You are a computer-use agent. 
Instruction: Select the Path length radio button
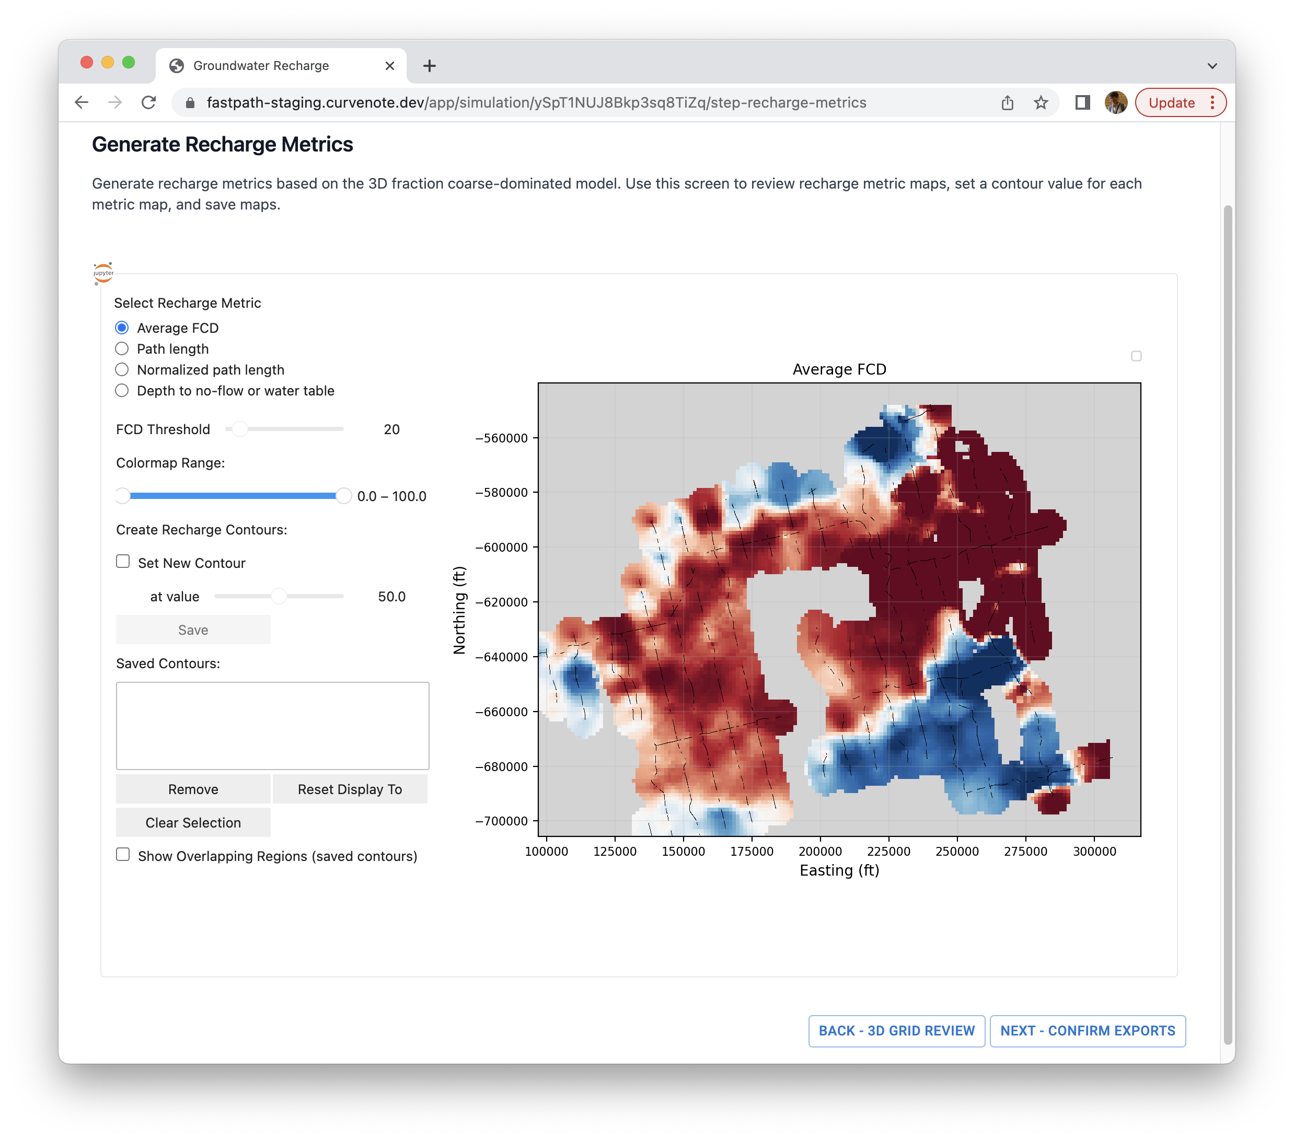[122, 348]
